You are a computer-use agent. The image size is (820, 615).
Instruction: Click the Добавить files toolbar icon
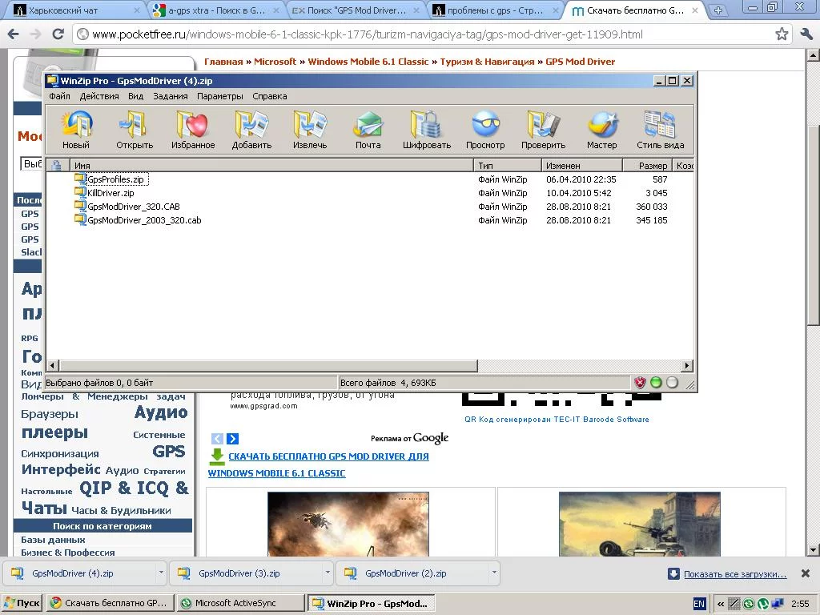tap(251, 130)
